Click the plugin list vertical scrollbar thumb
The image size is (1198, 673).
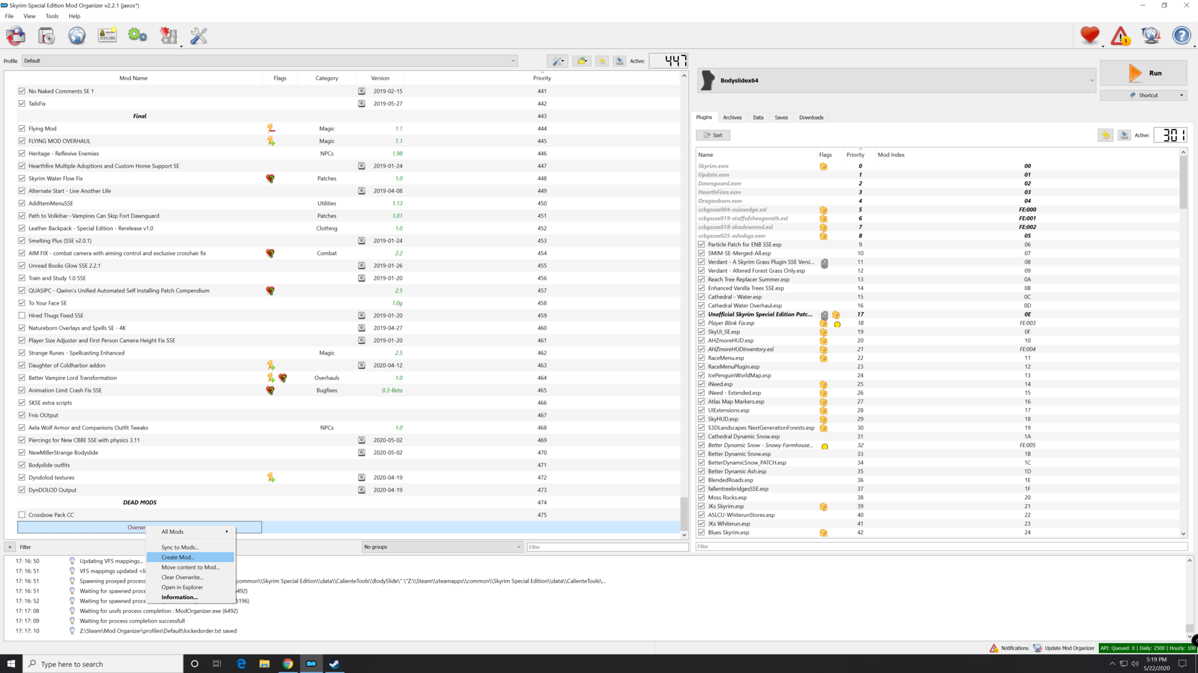click(x=1183, y=182)
